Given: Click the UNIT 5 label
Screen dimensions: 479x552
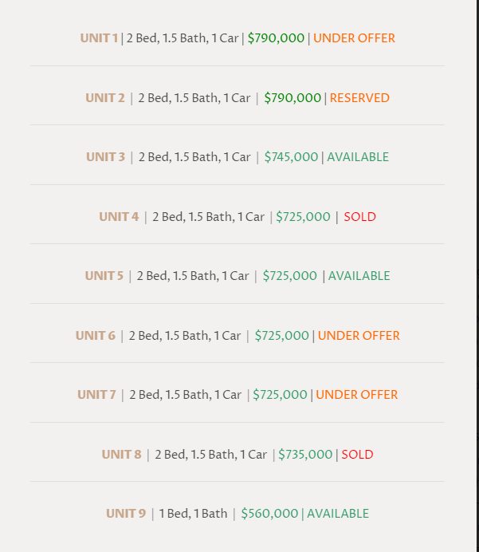Looking at the screenshot, I should [104, 276].
